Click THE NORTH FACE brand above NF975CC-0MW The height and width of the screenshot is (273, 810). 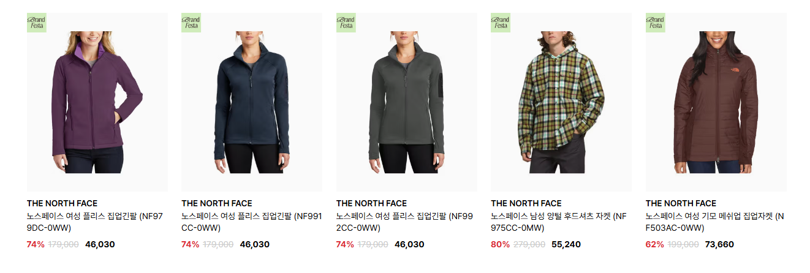click(526, 203)
